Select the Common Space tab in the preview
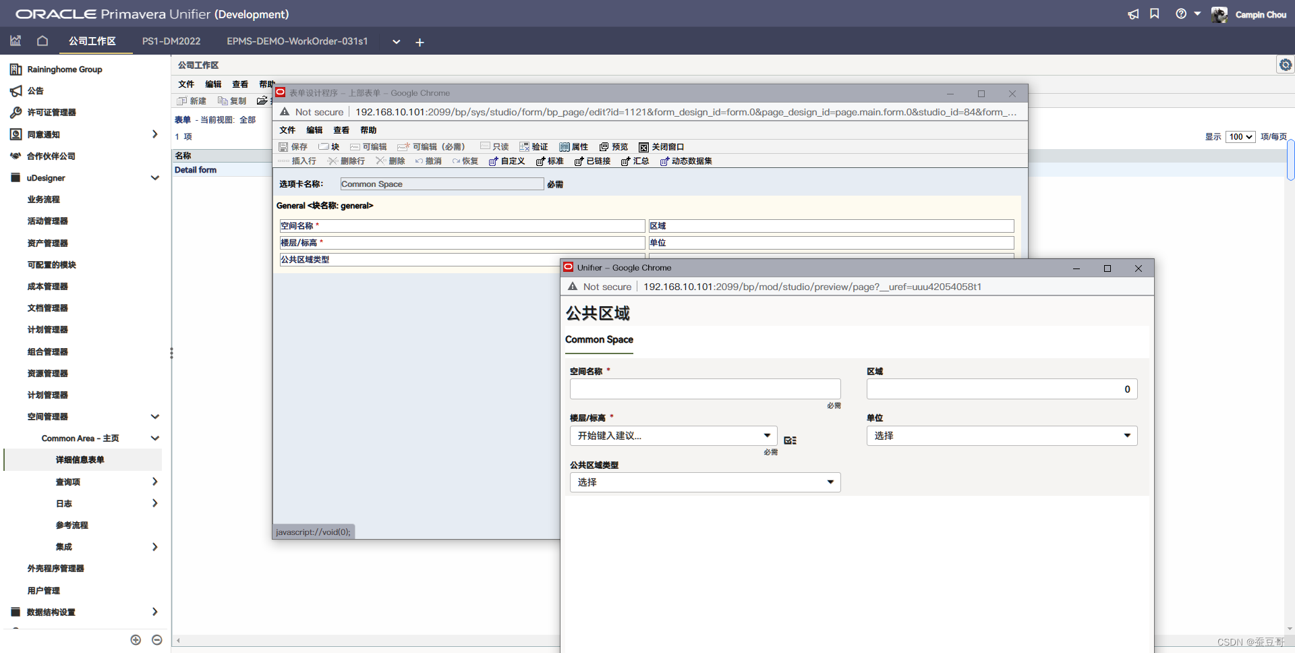Image resolution: width=1295 pixels, height=653 pixels. [599, 340]
